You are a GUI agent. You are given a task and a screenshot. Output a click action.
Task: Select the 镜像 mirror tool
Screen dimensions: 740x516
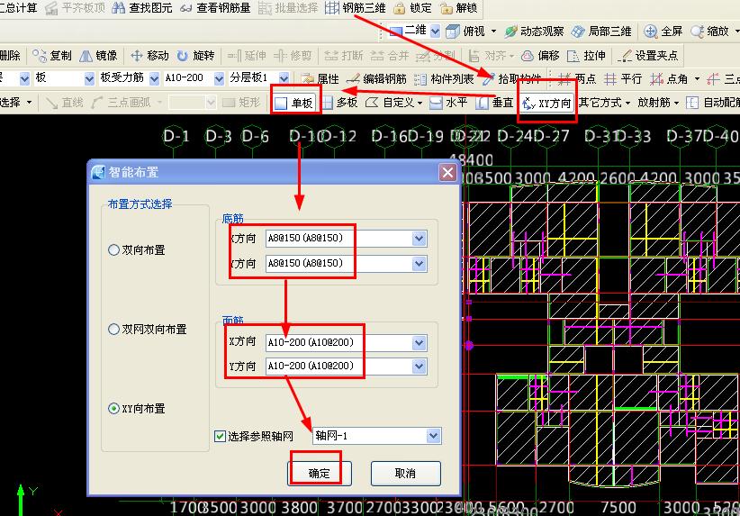(x=98, y=56)
